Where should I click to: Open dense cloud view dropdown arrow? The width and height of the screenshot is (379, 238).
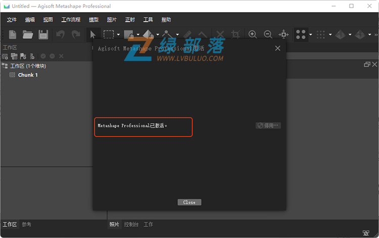[x=330, y=34]
